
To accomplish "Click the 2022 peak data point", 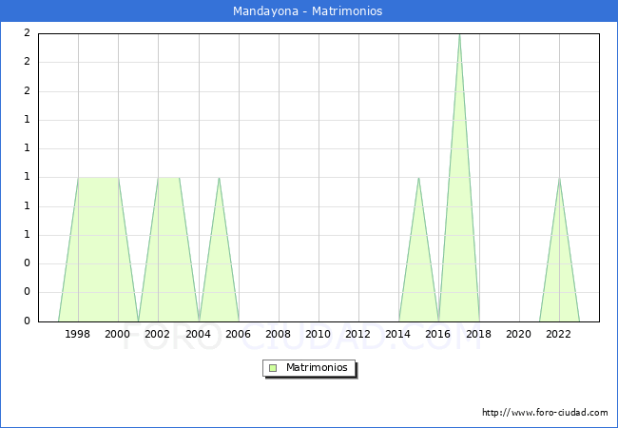I will click(x=559, y=178).
